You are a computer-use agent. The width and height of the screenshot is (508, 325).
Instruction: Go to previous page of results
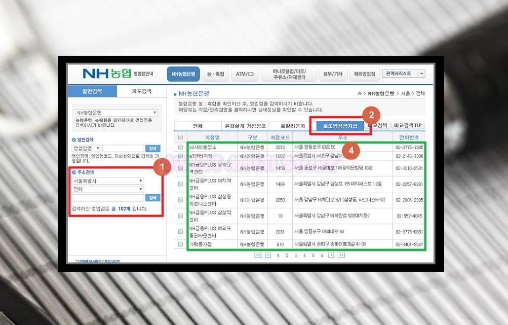click(x=268, y=255)
